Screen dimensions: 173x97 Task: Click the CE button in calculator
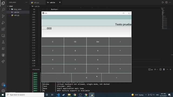(x=75, y=42)
